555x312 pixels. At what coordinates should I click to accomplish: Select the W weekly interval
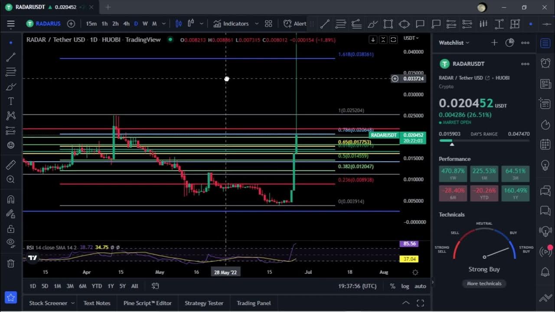(145, 24)
